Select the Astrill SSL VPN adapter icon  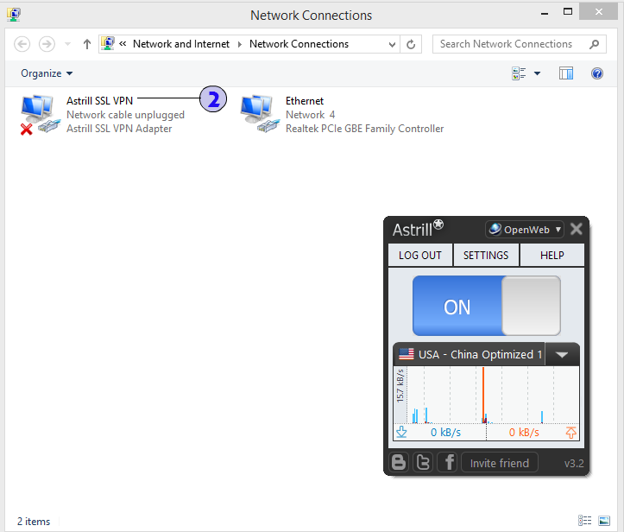pos(40,114)
